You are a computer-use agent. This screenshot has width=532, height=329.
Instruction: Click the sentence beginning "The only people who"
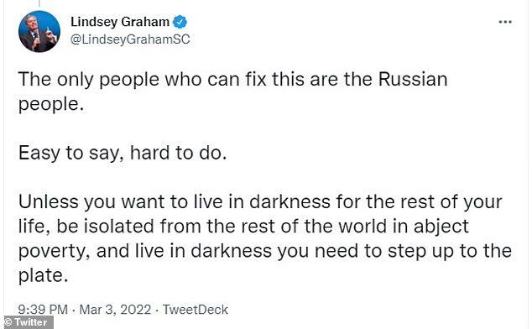pyautogui.click(x=232, y=91)
